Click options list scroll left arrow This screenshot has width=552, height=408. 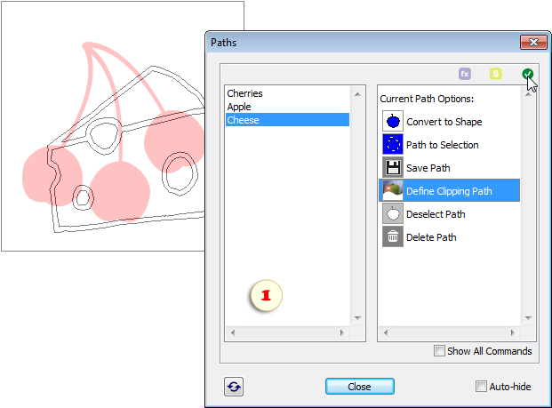(386, 332)
